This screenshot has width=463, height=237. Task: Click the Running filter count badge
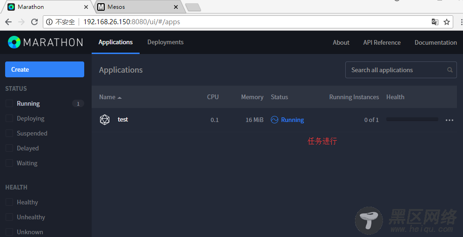click(78, 104)
